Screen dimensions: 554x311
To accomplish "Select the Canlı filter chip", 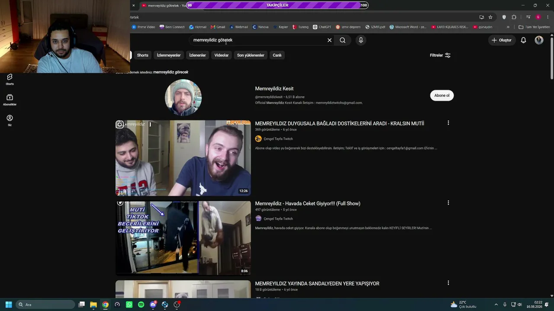I will 277,55.
